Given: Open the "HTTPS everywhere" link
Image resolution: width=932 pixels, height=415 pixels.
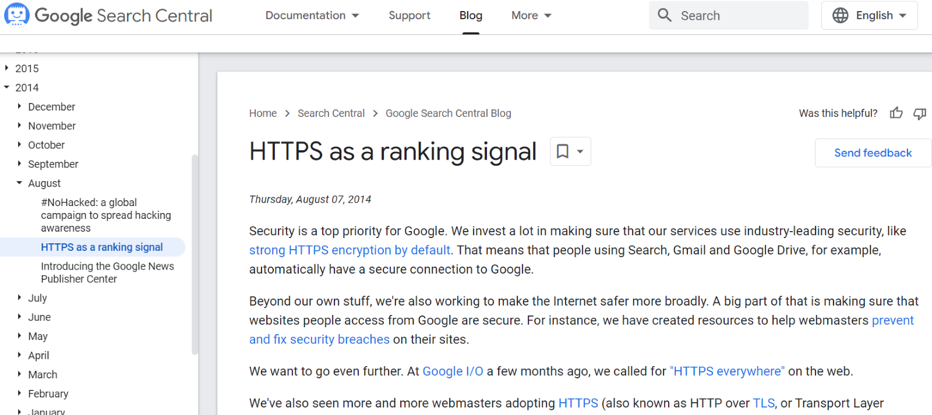Looking at the screenshot, I should coord(727,371).
